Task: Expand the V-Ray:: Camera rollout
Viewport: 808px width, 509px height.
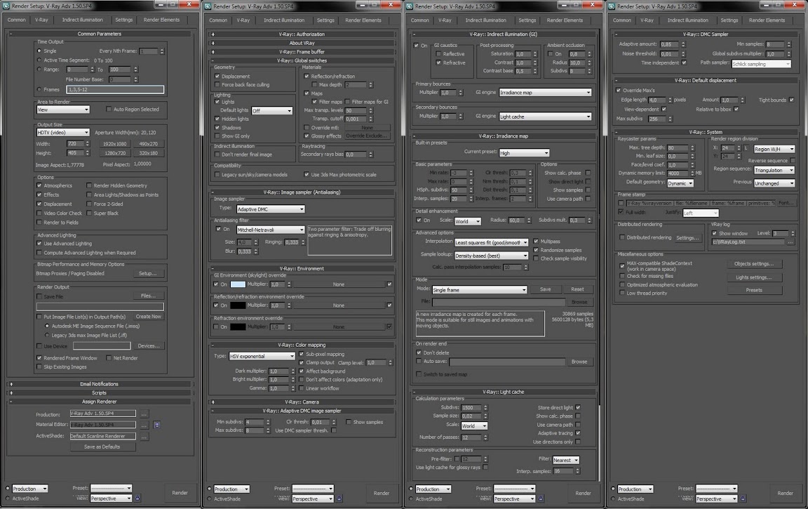Action: tap(213, 402)
